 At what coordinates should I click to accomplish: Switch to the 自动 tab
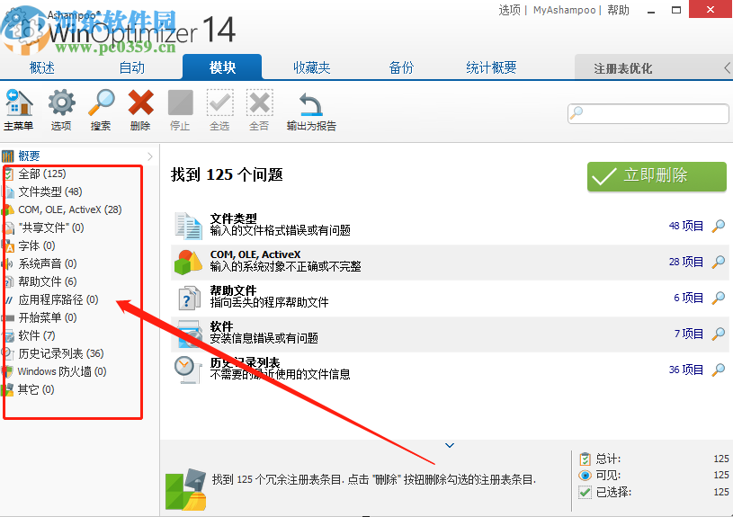coord(132,67)
